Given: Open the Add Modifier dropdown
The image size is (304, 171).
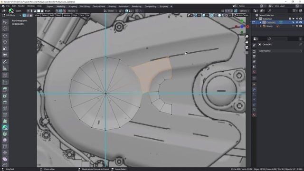Looking at the screenshot, I should [280, 51].
